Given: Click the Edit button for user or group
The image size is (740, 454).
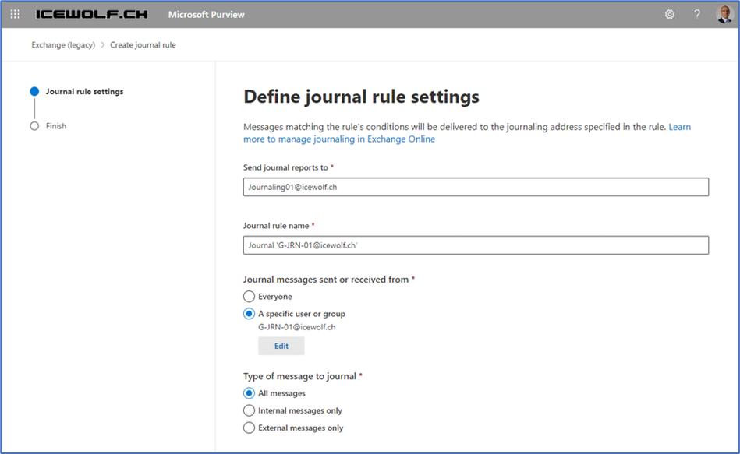Looking at the screenshot, I should pos(281,346).
